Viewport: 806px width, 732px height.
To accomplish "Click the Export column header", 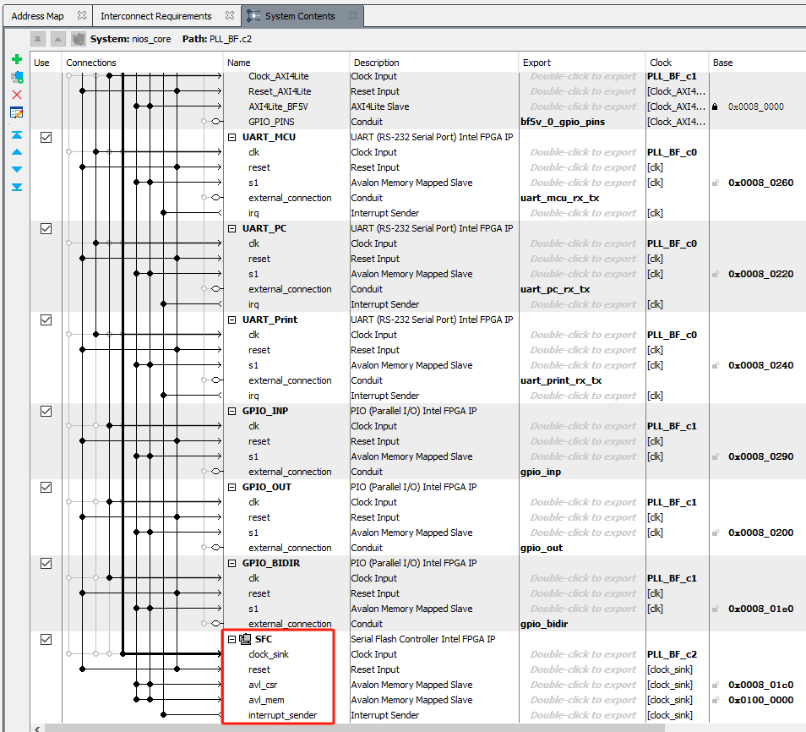I will (x=582, y=63).
